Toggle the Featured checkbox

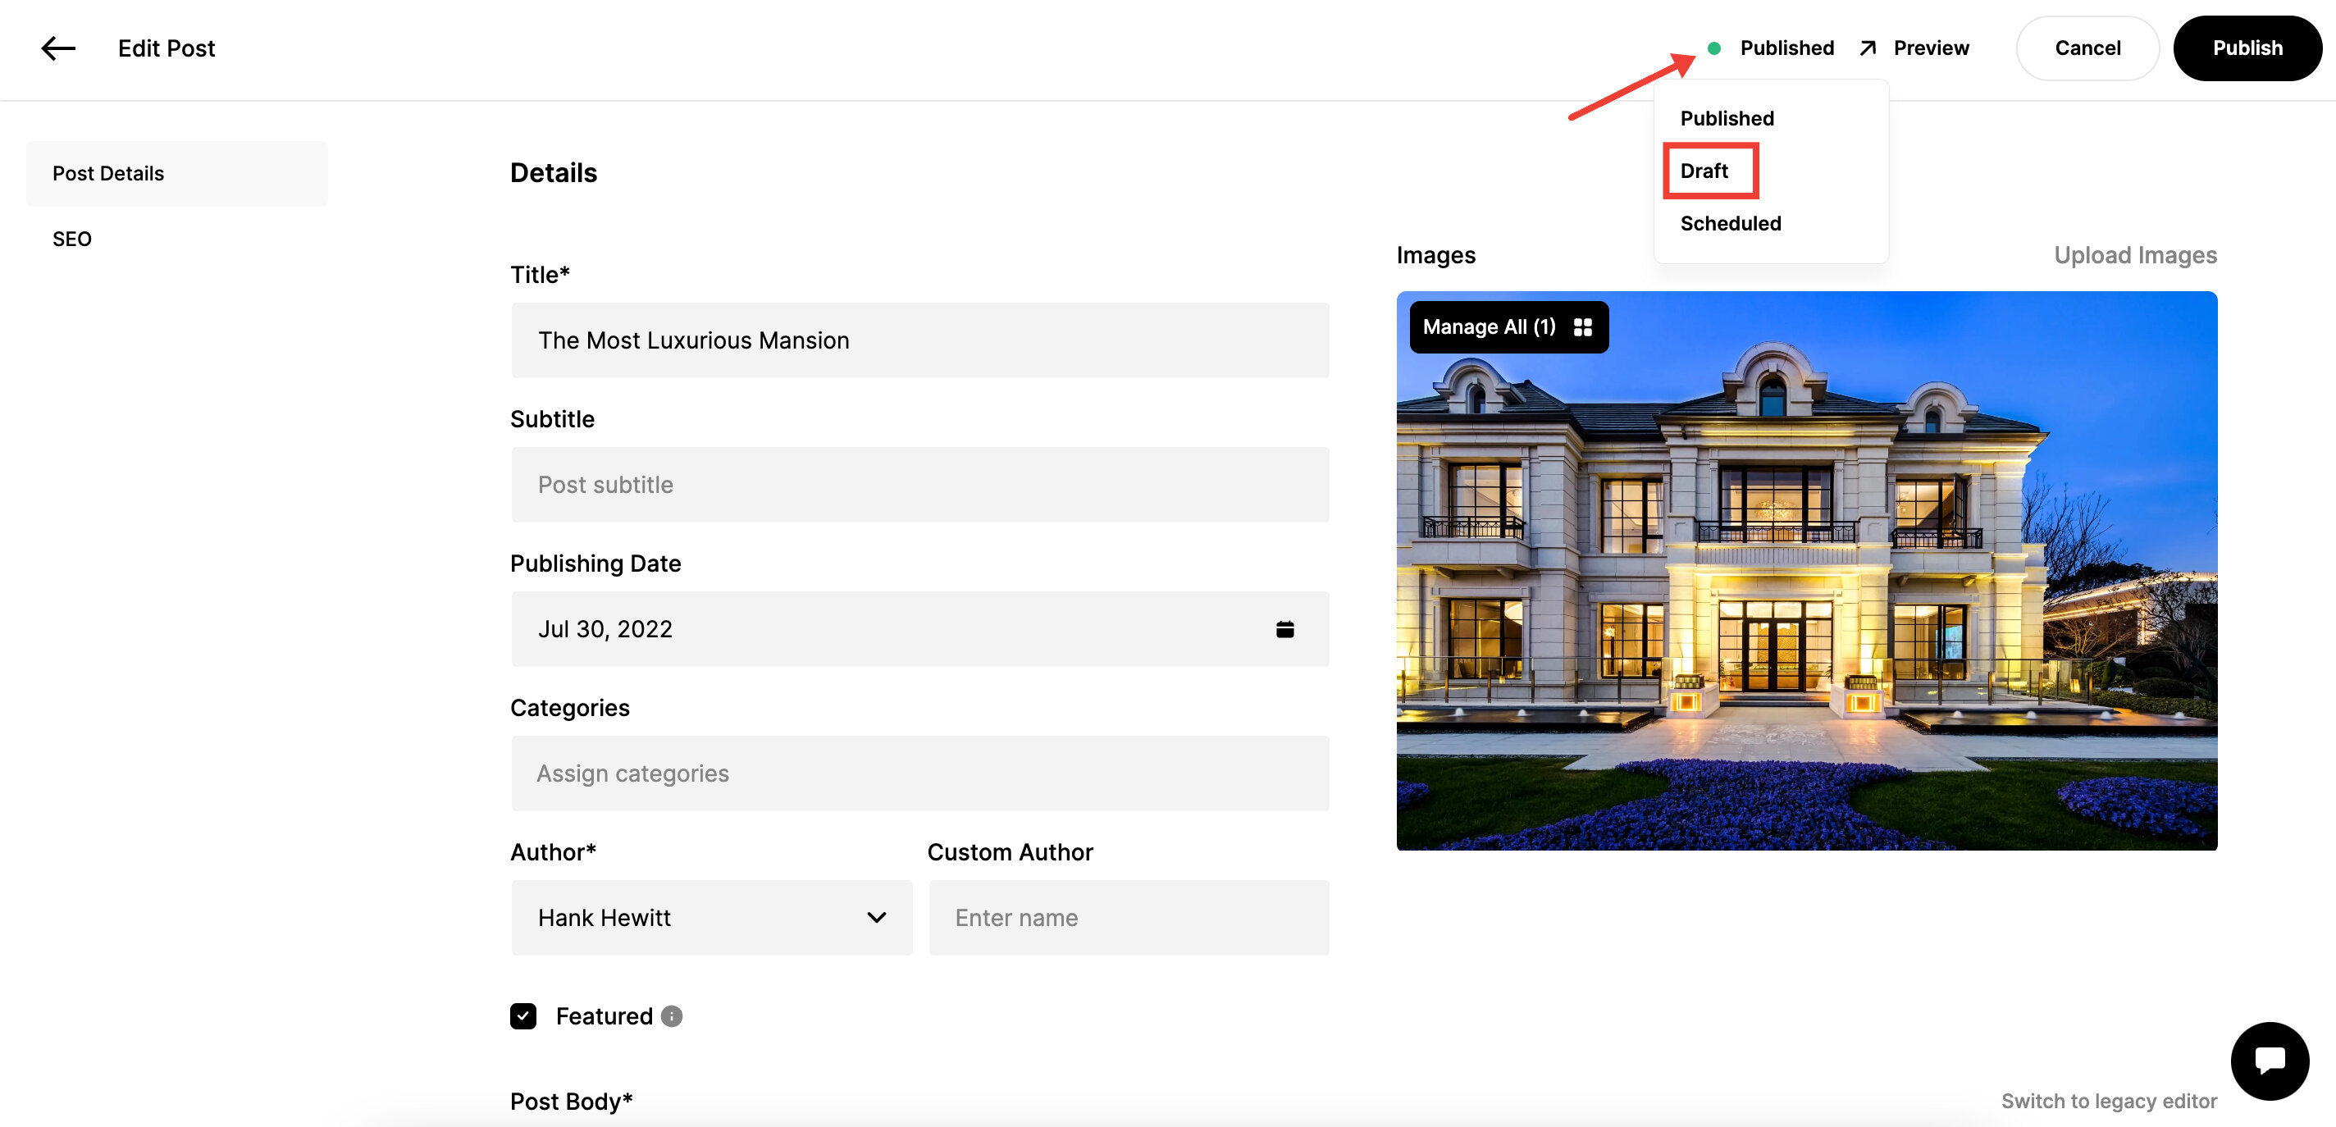[x=523, y=1016]
